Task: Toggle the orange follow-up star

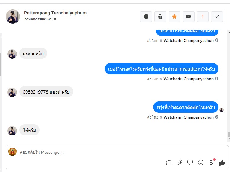Action: (174, 17)
